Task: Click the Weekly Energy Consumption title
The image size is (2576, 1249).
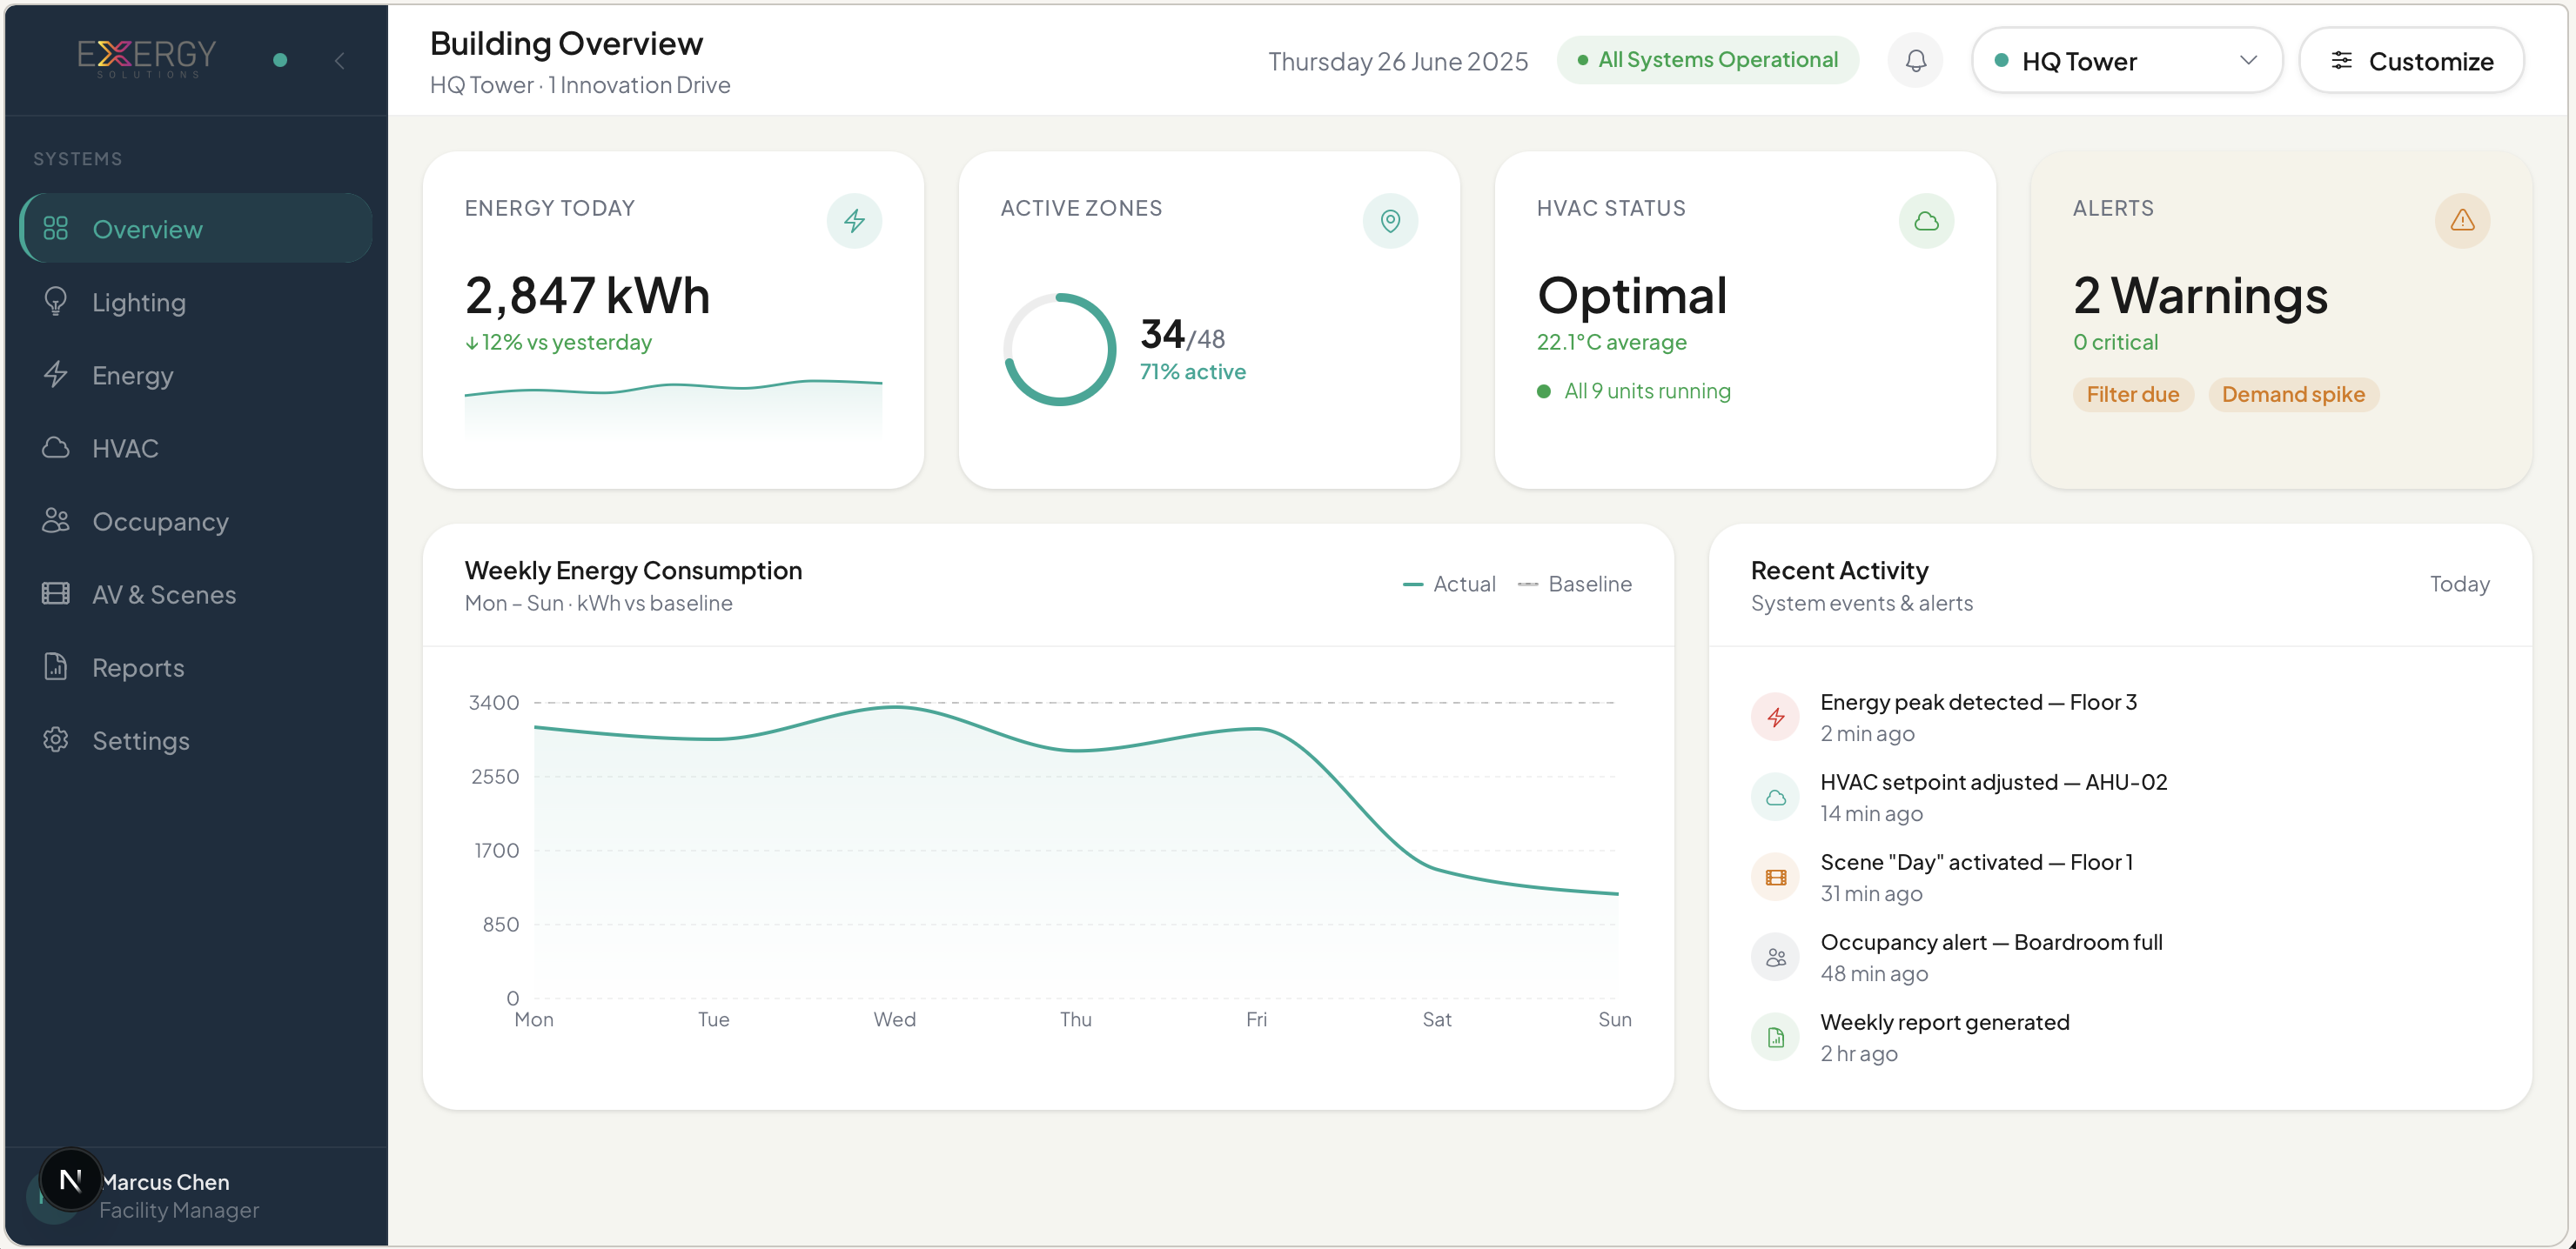Action: click(x=633, y=571)
